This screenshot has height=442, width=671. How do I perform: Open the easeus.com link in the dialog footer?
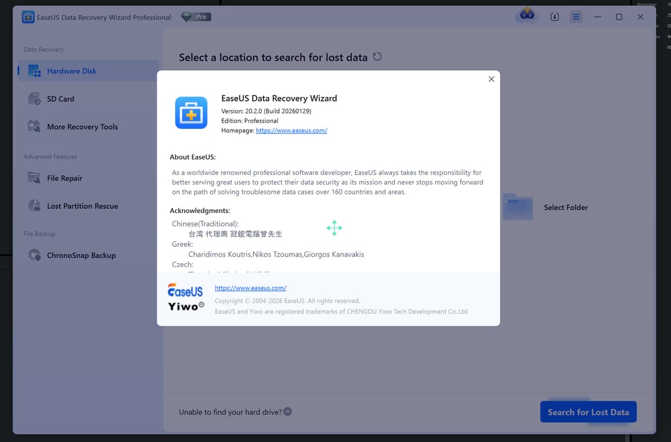click(x=250, y=288)
